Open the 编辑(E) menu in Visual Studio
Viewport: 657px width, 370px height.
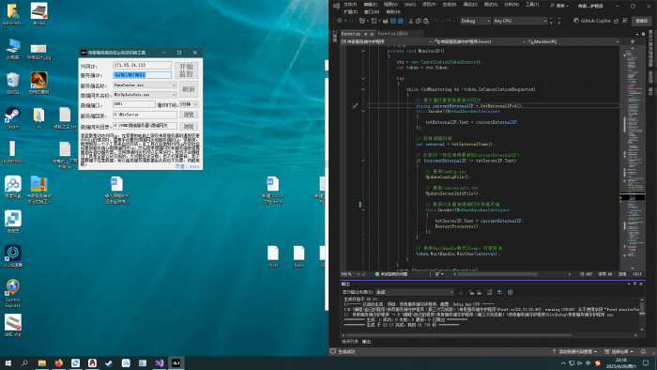(371, 5)
